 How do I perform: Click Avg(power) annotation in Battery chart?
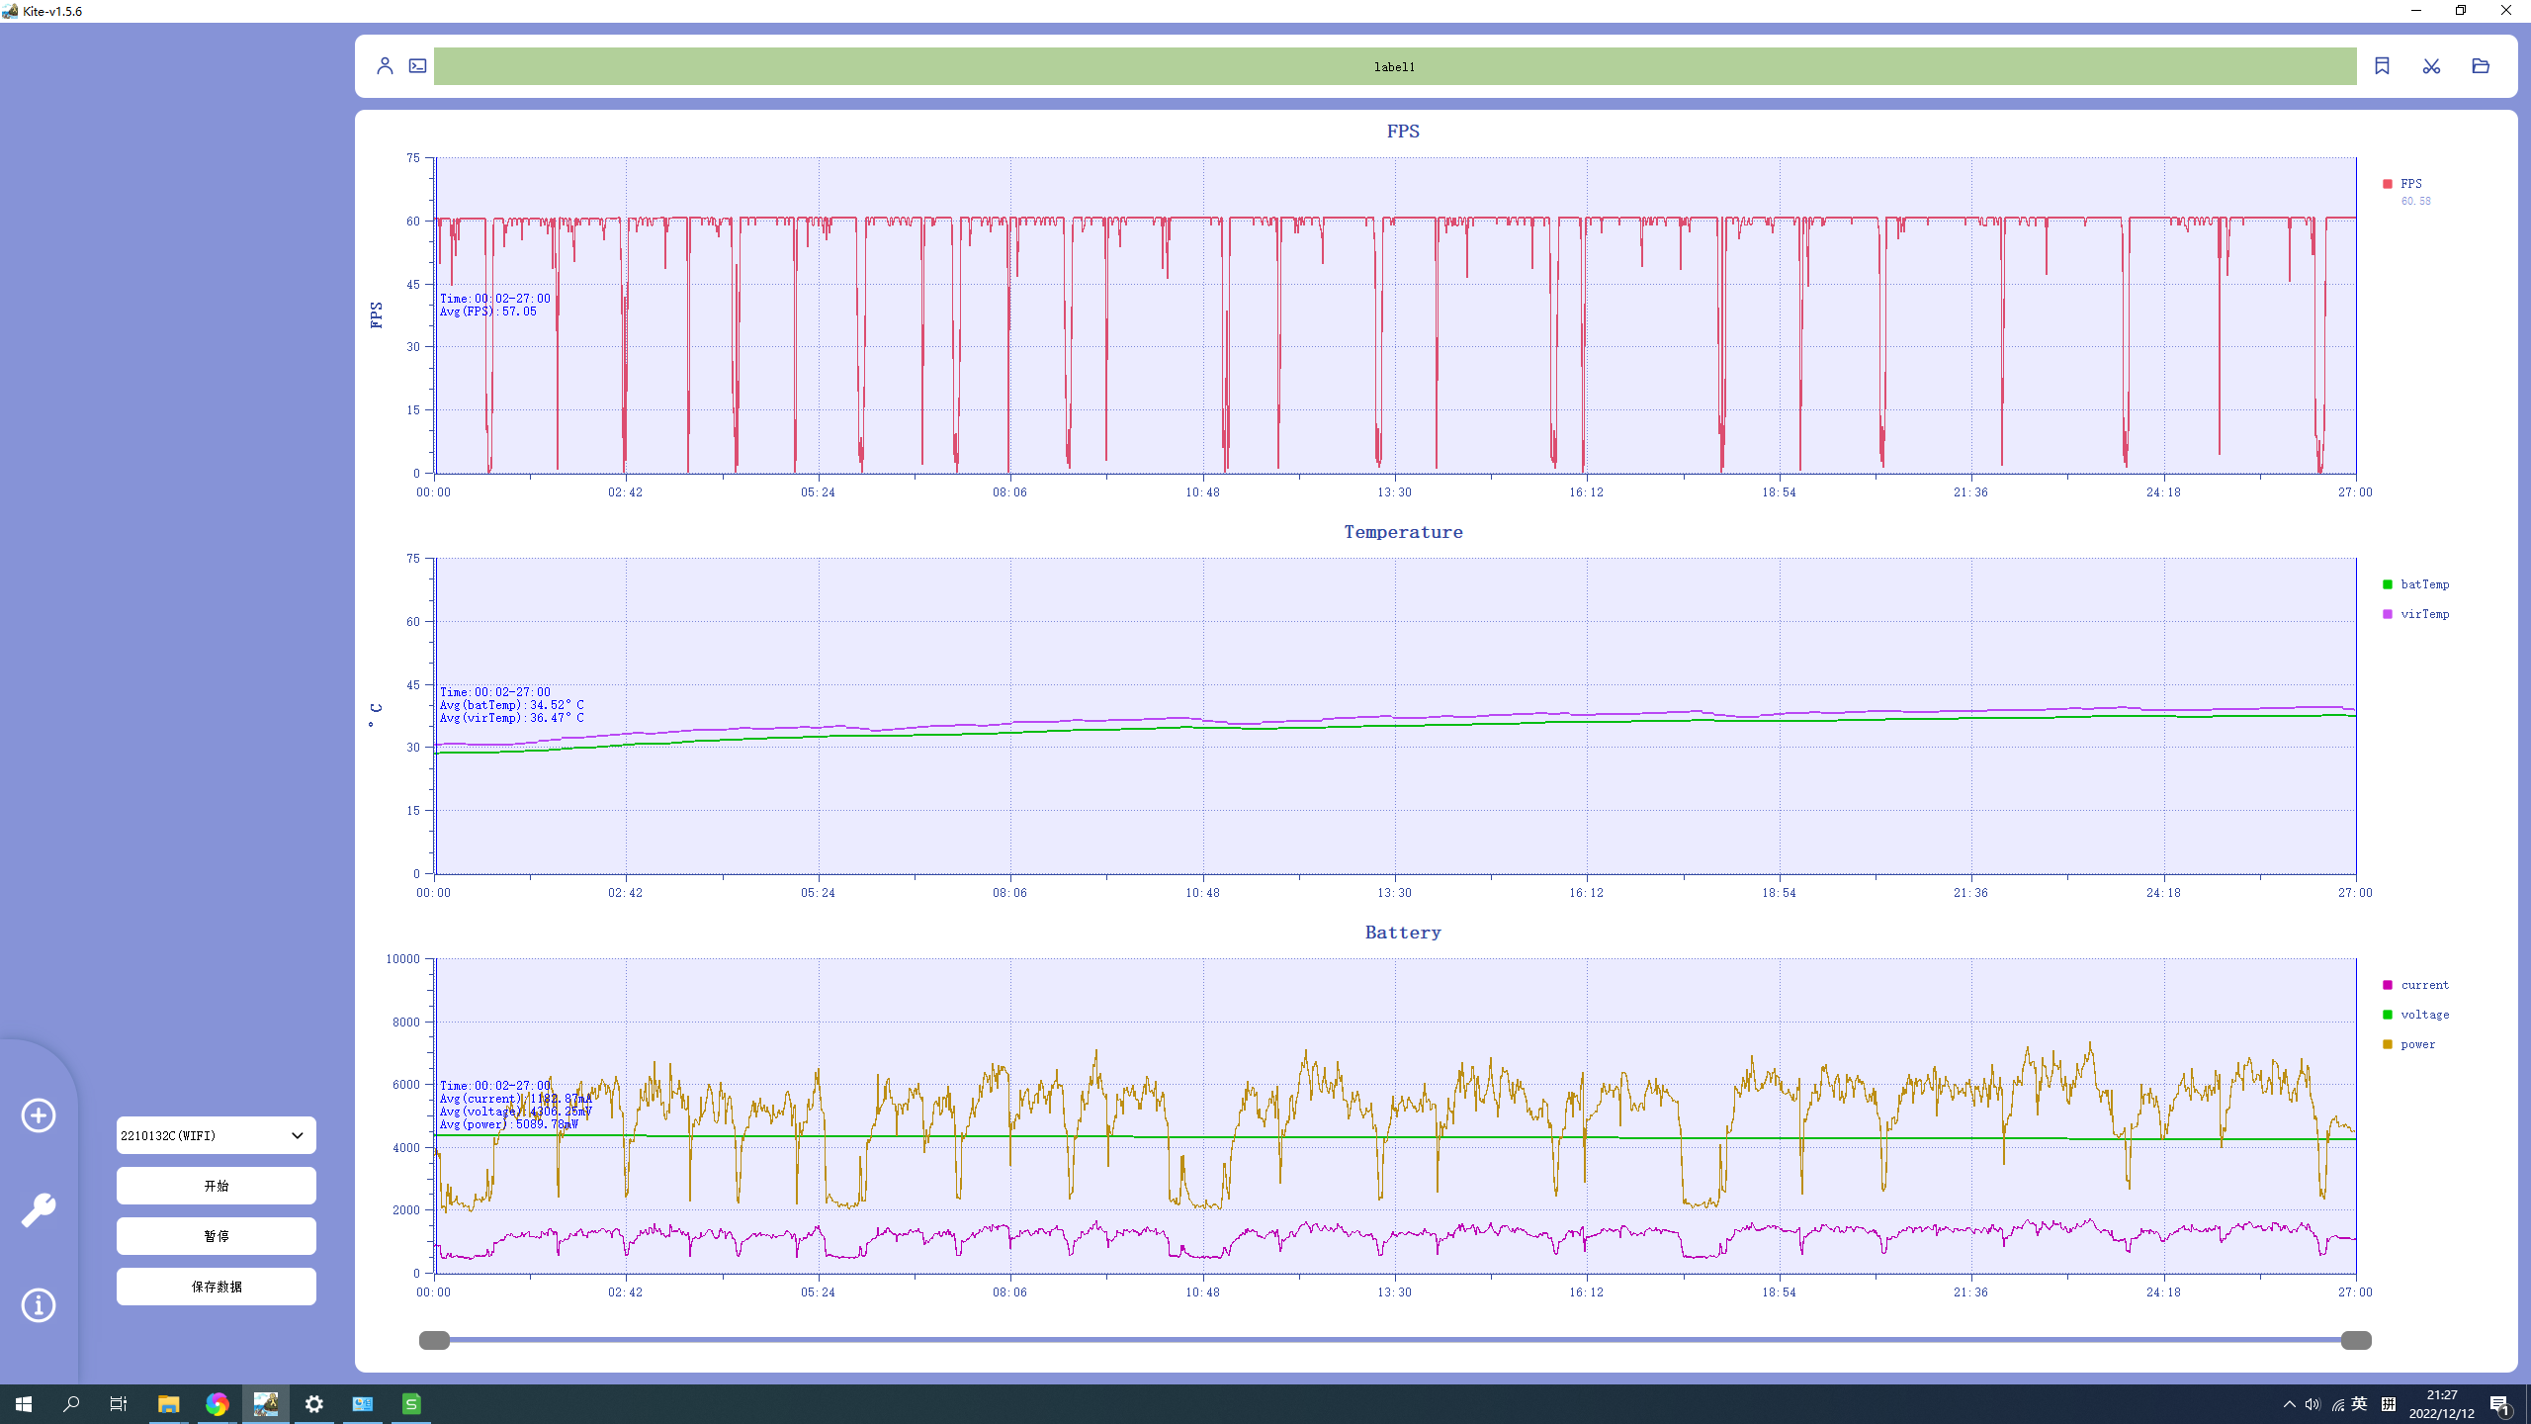click(509, 1124)
